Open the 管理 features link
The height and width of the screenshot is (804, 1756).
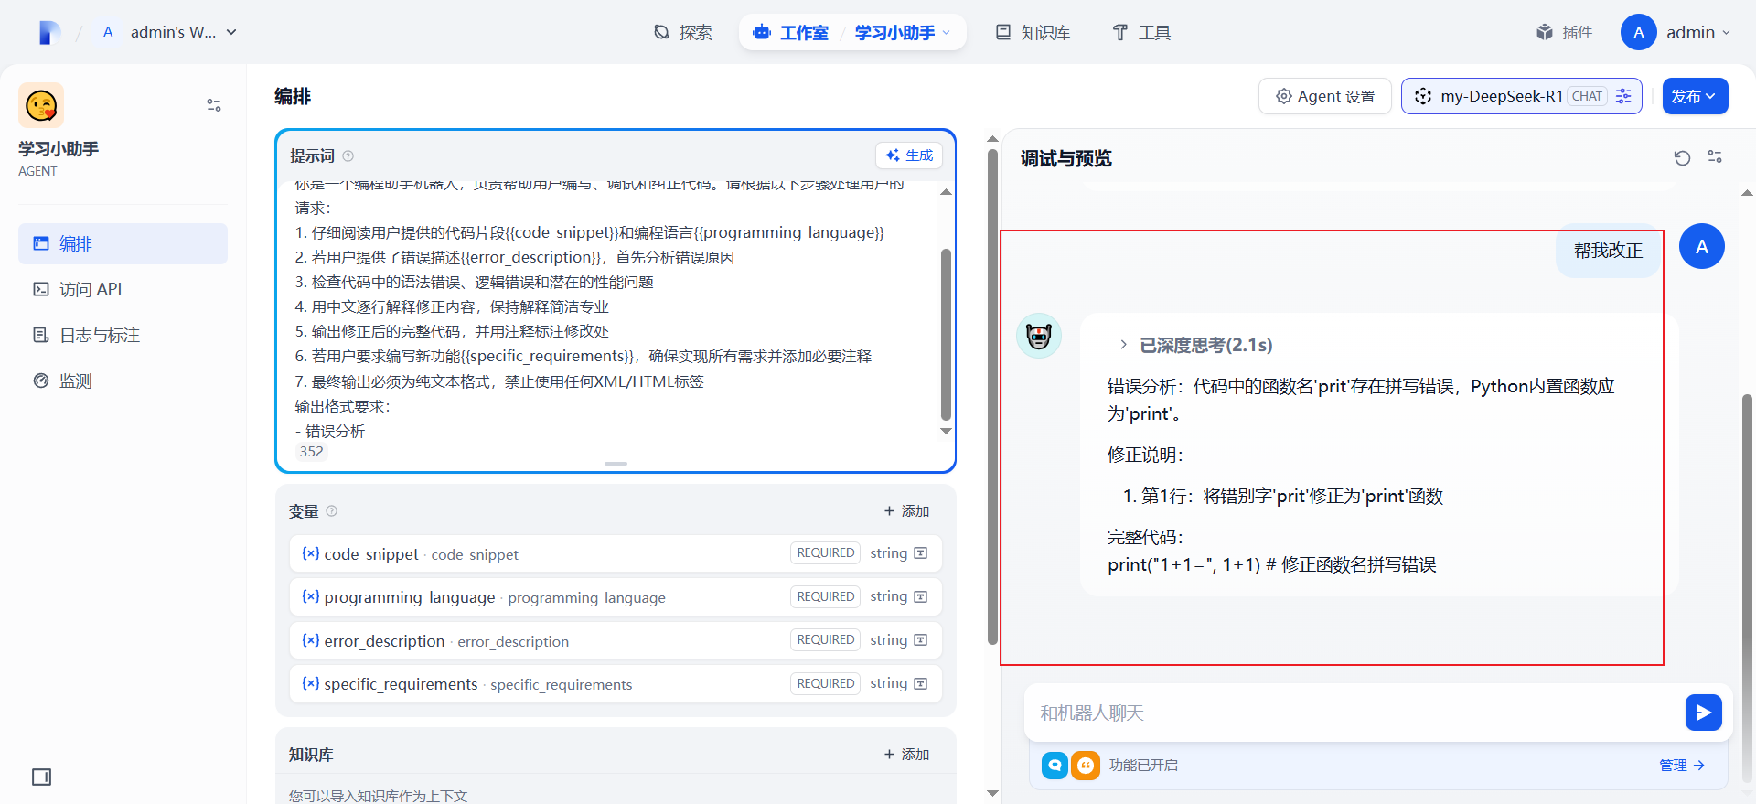(x=1681, y=766)
